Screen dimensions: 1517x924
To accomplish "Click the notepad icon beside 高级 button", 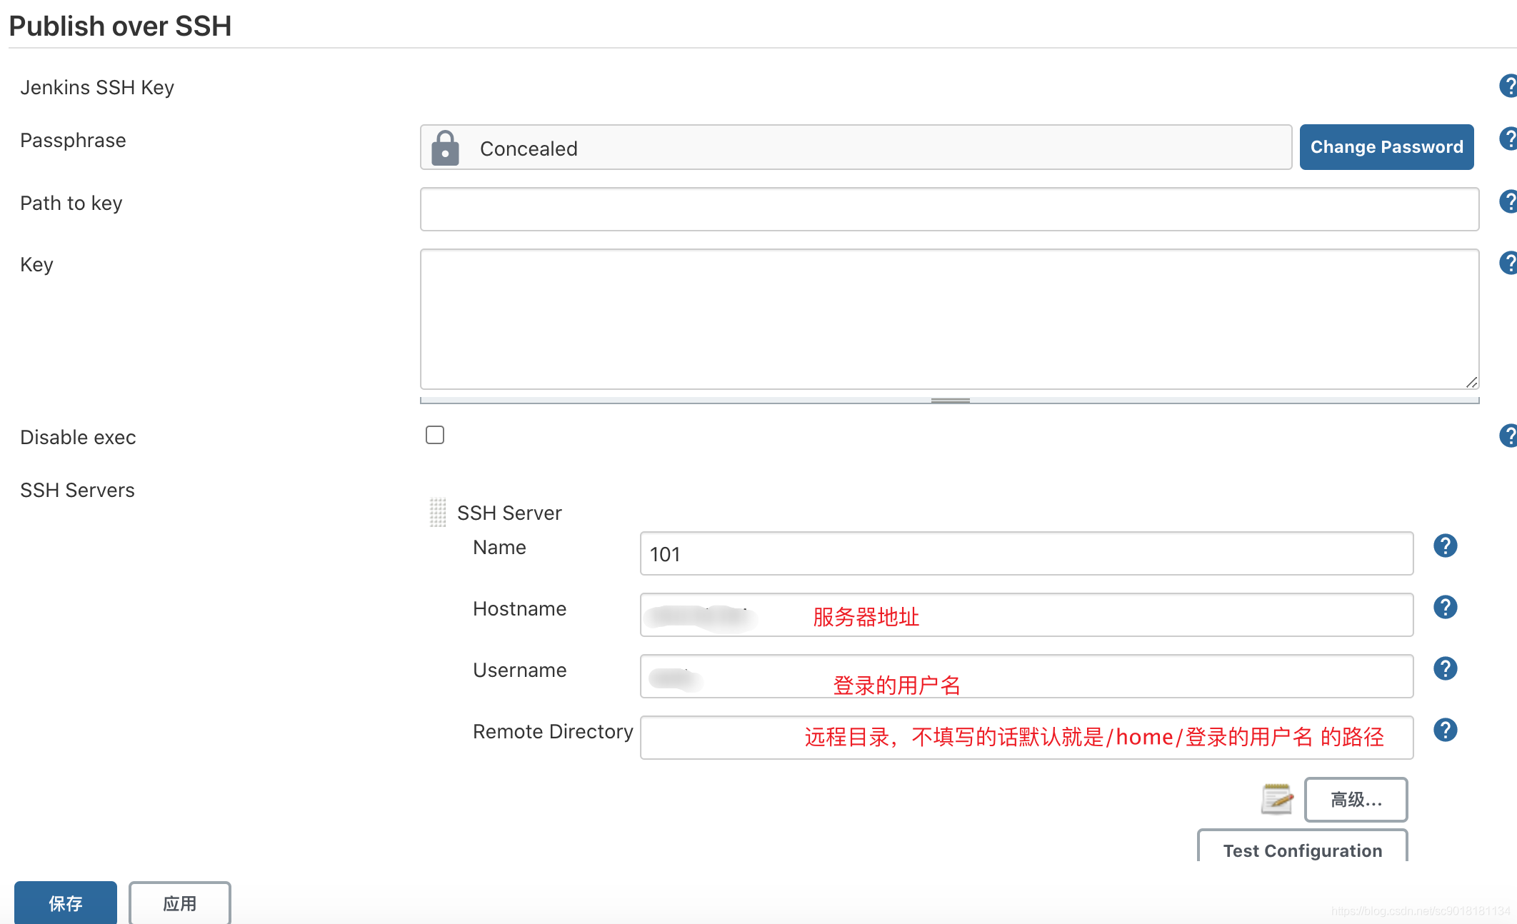I will click(1277, 799).
